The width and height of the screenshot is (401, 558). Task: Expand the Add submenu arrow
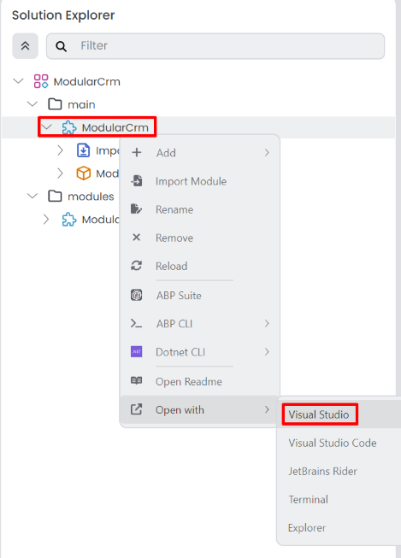coord(267,153)
